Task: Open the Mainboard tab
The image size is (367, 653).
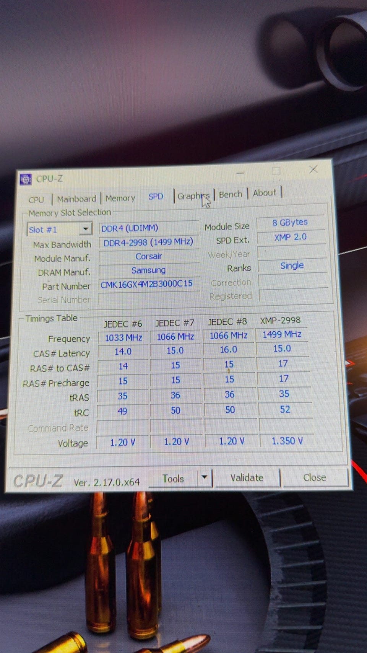Action: pyautogui.click(x=76, y=199)
